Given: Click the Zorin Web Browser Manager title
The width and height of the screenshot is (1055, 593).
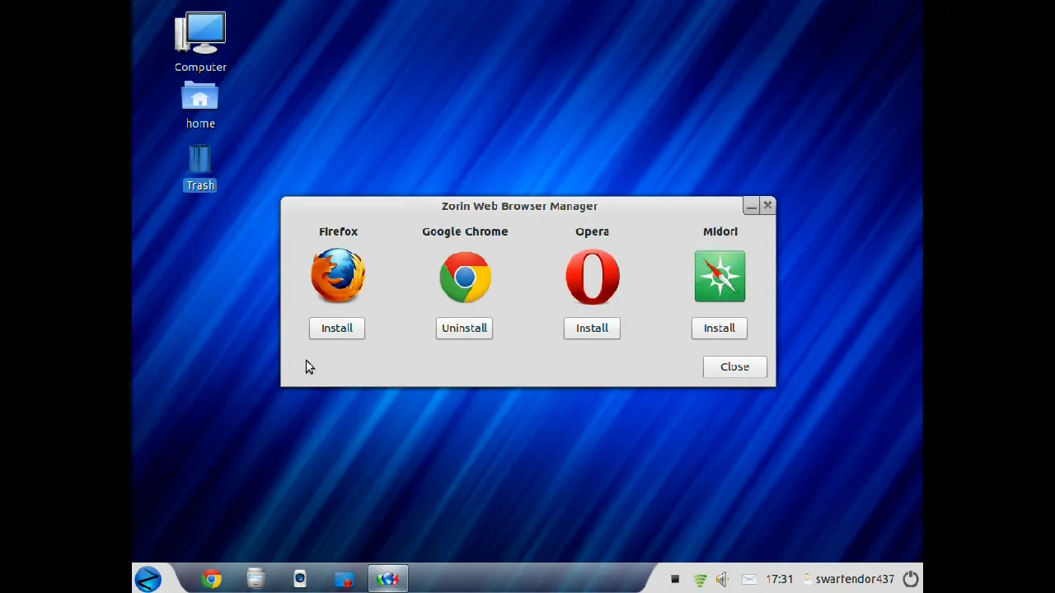Looking at the screenshot, I should [x=519, y=206].
